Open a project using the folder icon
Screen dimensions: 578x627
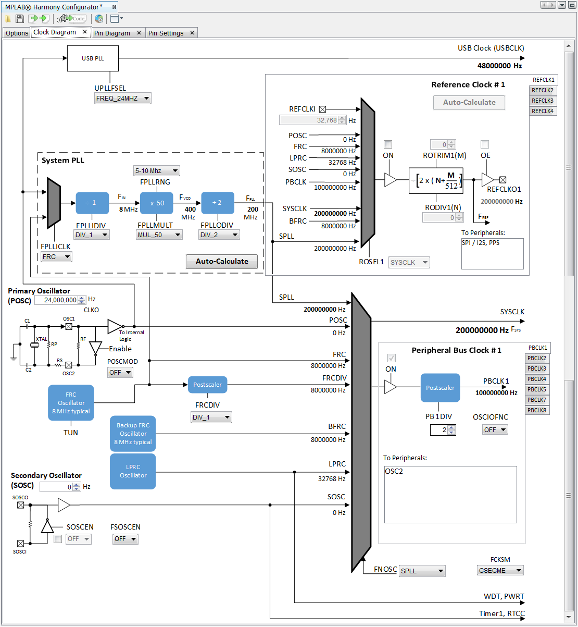coord(8,18)
